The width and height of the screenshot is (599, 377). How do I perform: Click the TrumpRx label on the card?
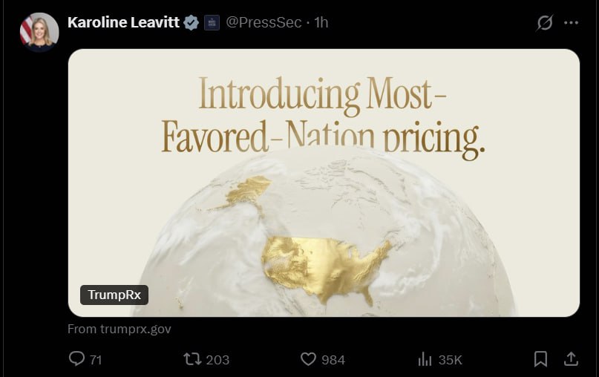[x=114, y=295]
